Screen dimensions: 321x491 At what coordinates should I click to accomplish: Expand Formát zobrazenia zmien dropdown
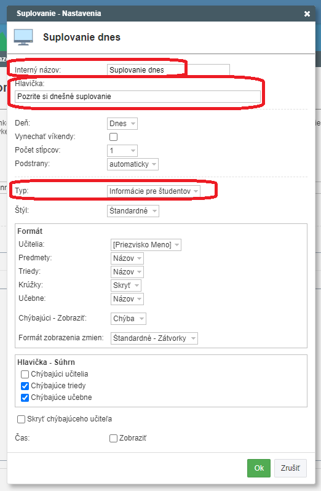pos(154,338)
